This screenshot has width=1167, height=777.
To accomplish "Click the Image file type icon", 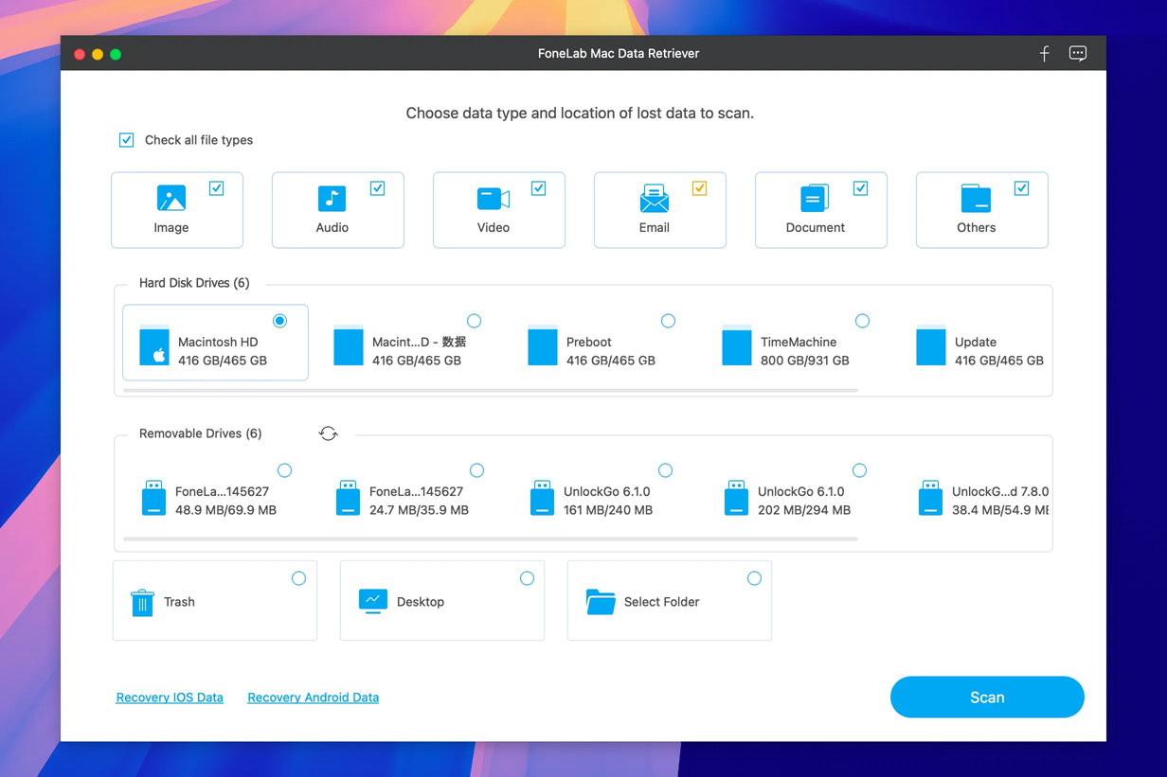I will click(x=171, y=199).
